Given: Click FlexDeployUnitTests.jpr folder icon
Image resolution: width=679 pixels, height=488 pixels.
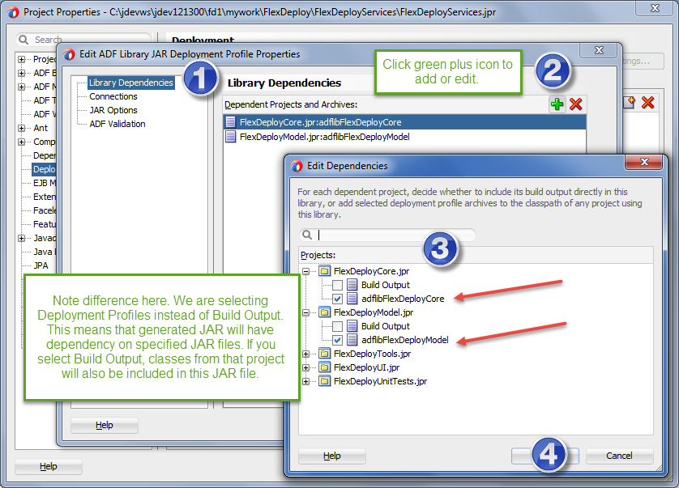Looking at the screenshot, I should click(324, 381).
